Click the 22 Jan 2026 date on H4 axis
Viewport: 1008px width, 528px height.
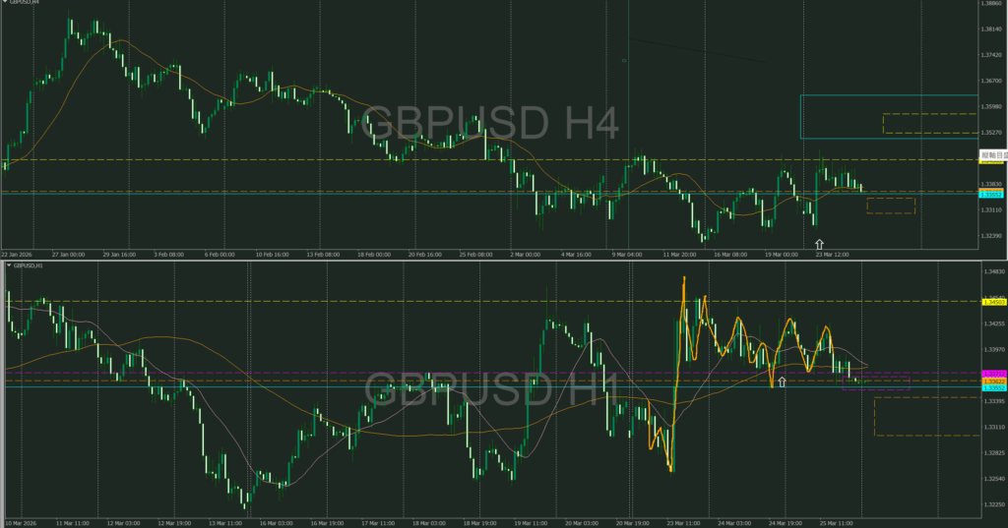tap(19, 253)
